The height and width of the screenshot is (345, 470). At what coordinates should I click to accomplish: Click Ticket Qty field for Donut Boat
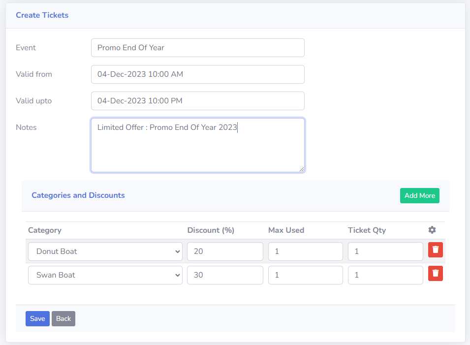click(x=385, y=251)
